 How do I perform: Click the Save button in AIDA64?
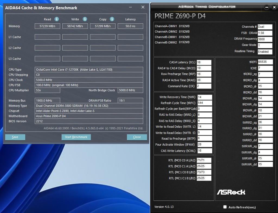[x=15, y=137]
